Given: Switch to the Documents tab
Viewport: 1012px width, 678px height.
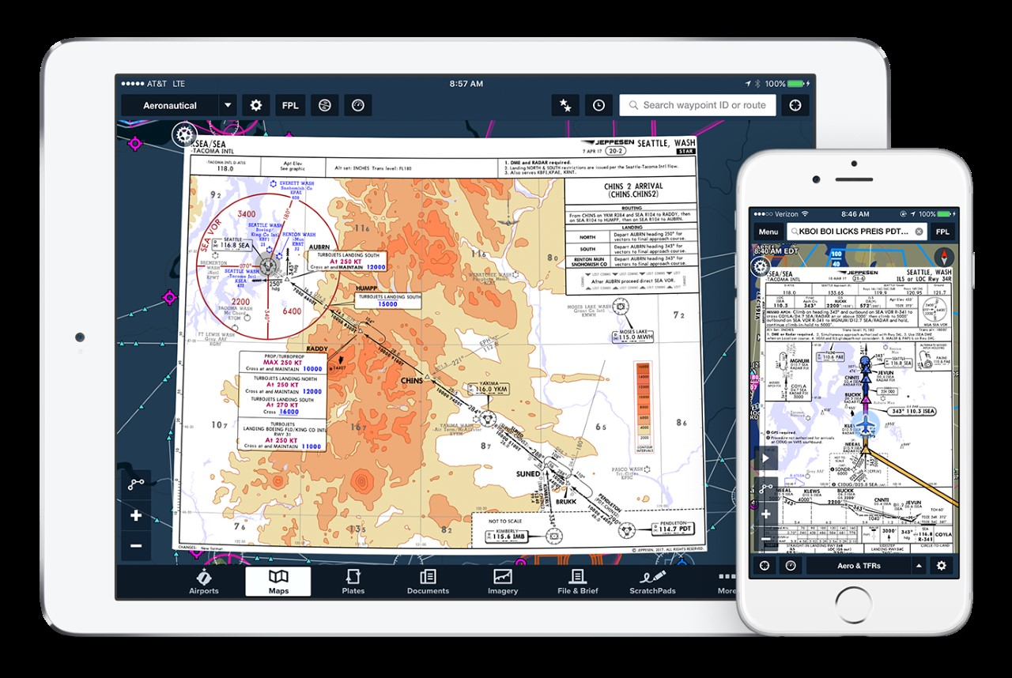Looking at the screenshot, I should [428, 582].
